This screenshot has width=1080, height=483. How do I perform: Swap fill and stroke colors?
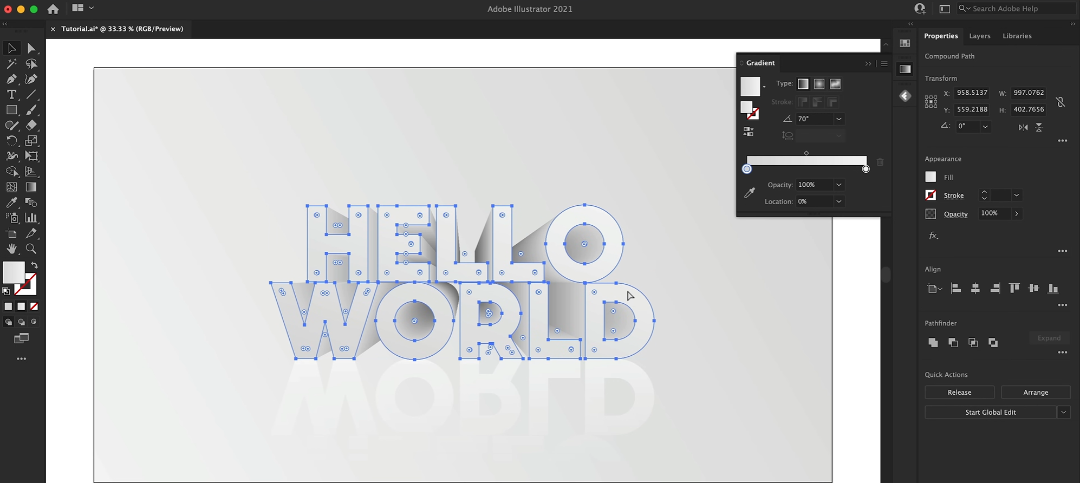[x=35, y=265]
